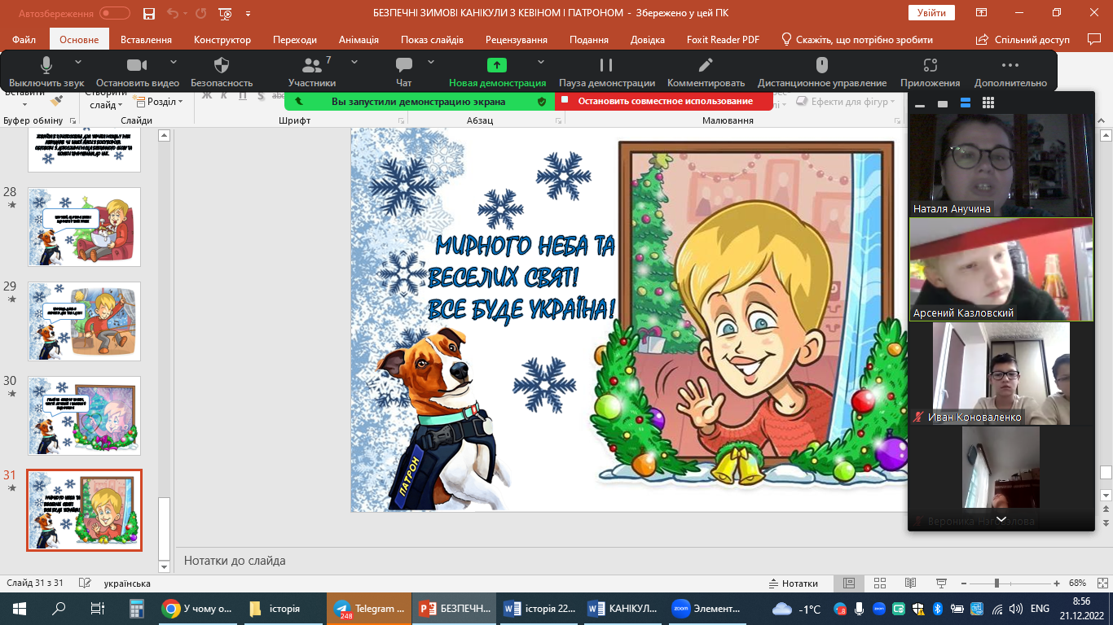Select slide 30 thumbnail
This screenshot has width=1113, height=625.
[x=84, y=416]
